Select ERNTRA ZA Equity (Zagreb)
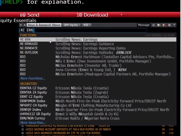Viewport: 181px width, 136px height. (98, 92)
